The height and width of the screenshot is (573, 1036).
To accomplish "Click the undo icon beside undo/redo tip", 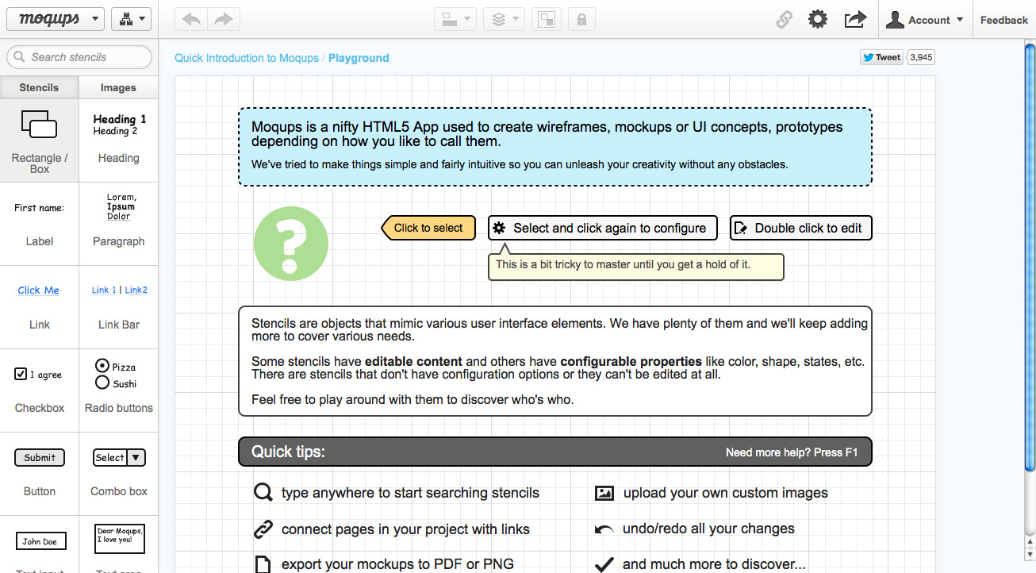I will (604, 529).
